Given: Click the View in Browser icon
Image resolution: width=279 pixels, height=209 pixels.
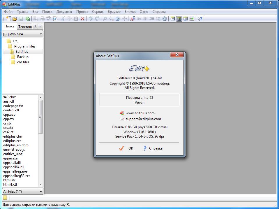Looking at the screenshot, I should (55, 19).
